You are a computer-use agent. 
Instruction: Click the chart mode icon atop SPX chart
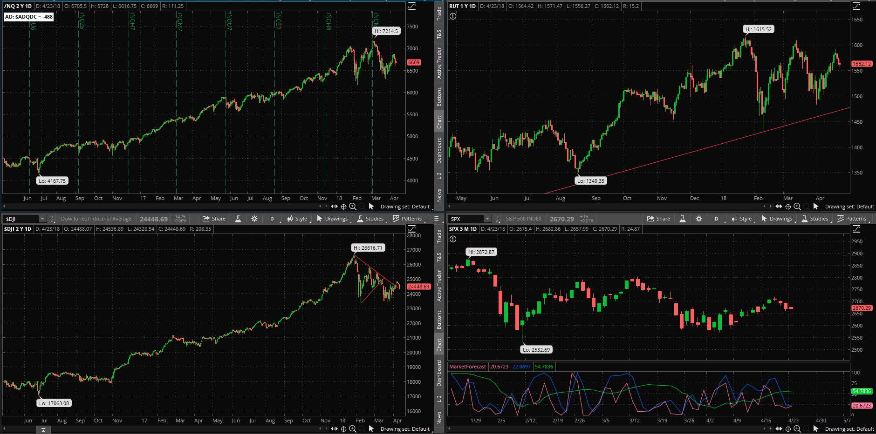856,229
